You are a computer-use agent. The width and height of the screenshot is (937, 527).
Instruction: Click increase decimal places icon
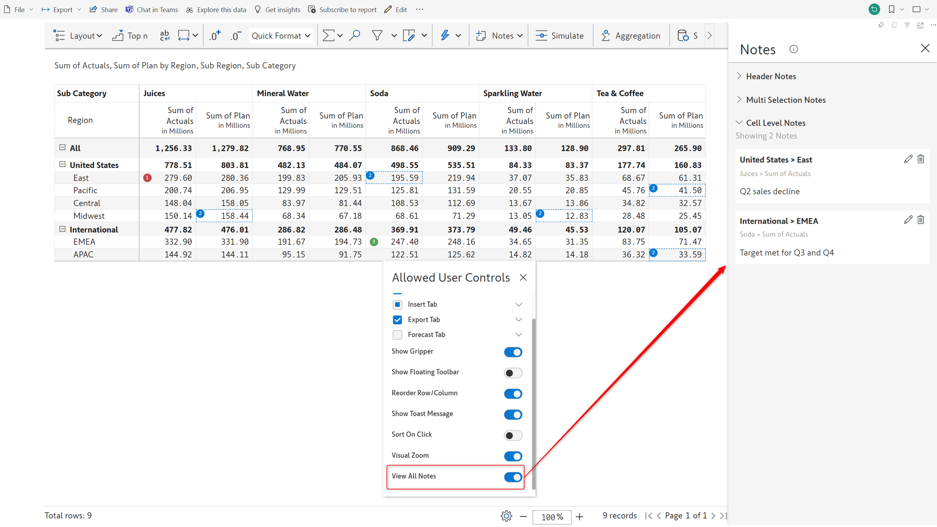[x=215, y=36]
